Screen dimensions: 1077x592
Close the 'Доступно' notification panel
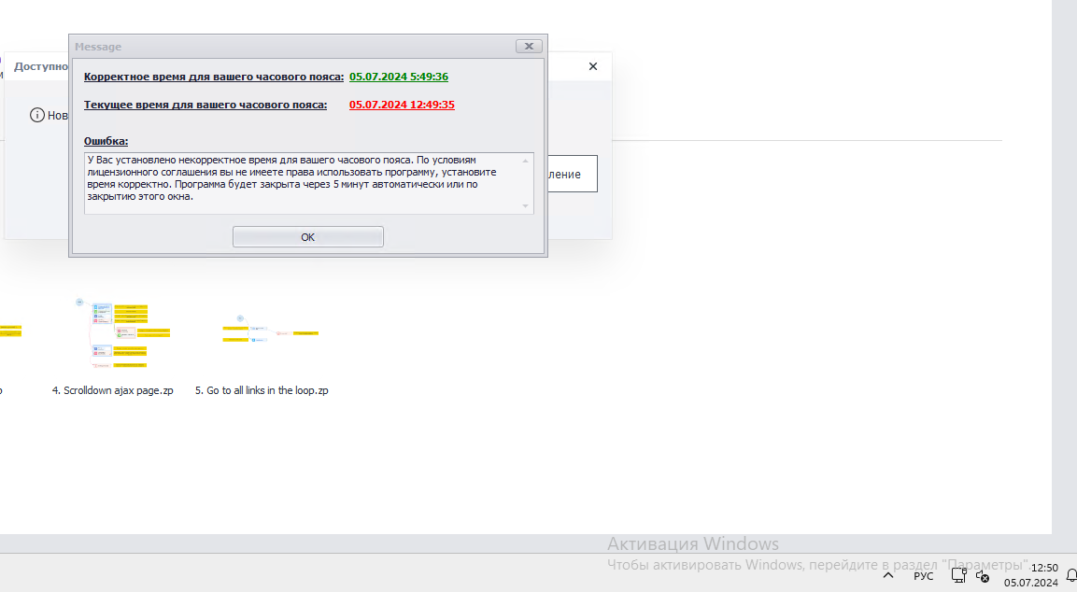click(593, 66)
